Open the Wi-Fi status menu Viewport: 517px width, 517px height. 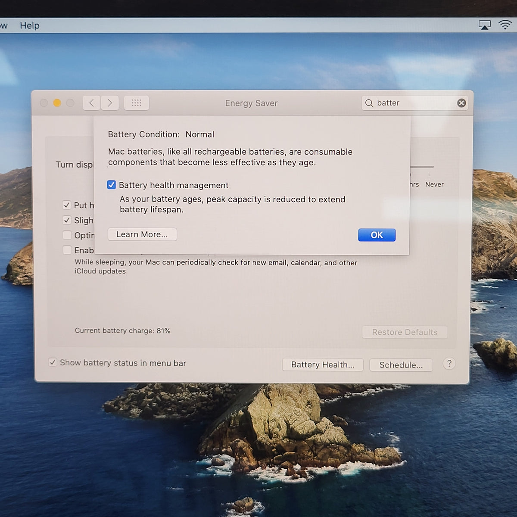(505, 25)
